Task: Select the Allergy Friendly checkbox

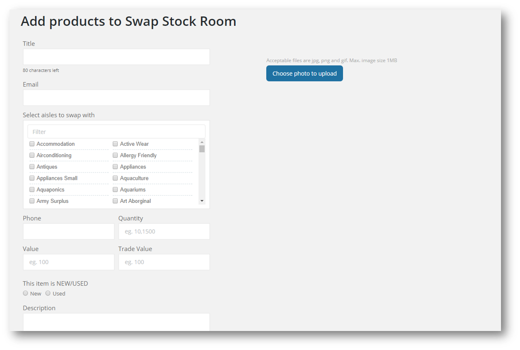Action: click(115, 155)
